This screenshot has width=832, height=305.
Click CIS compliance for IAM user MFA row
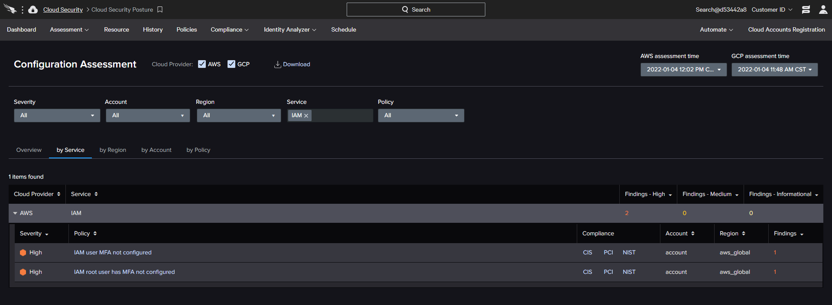coord(588,253)
